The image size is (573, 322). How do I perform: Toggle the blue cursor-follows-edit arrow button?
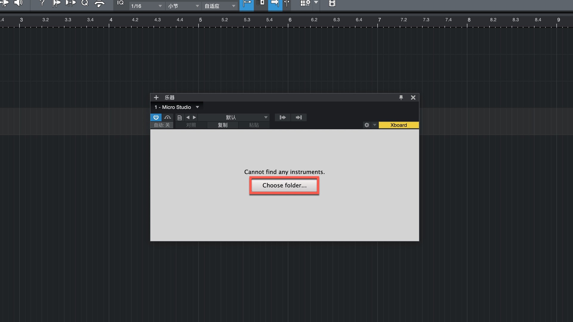[275, 4]
